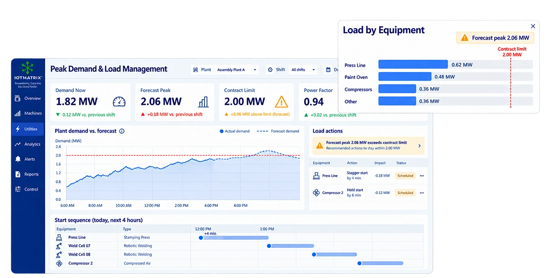The width and height of the screenshot is (547, 278).
Task: Click the Demand Now 1.82 MW value
Action: 77,102
